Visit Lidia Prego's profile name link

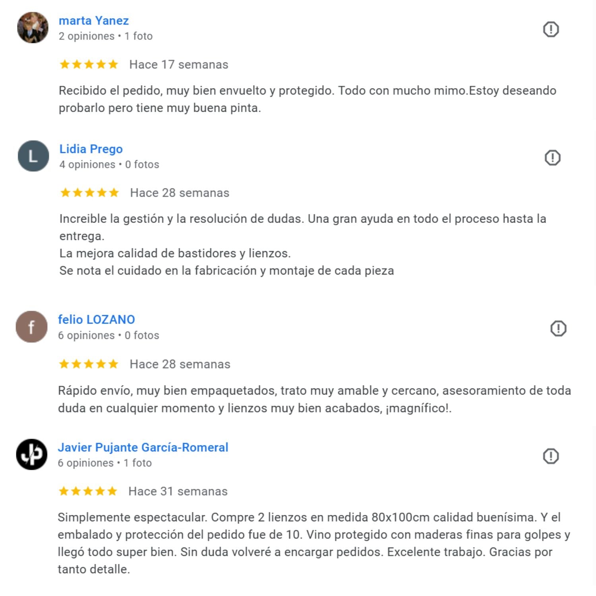[91, 149]
